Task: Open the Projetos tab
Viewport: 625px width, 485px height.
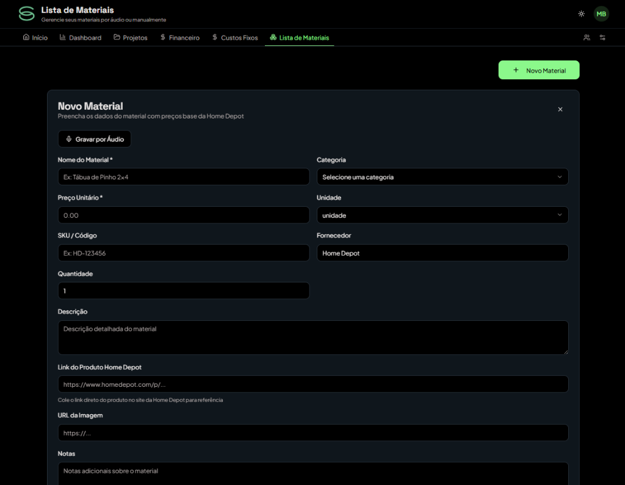Action: (x=131, y=37)
